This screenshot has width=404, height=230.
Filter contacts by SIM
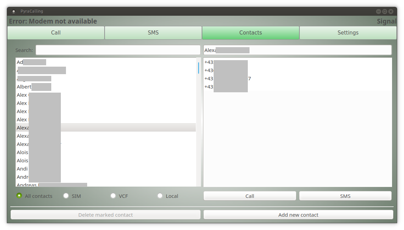pos(66,196)
